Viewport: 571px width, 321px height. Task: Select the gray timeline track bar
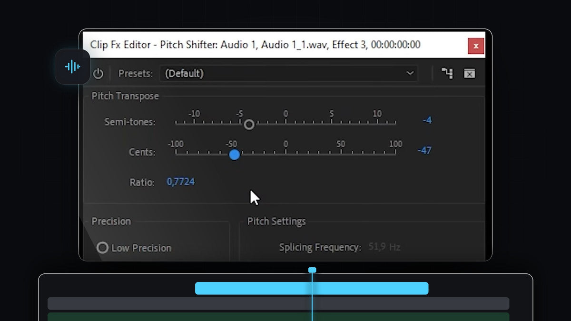(278, 303)
